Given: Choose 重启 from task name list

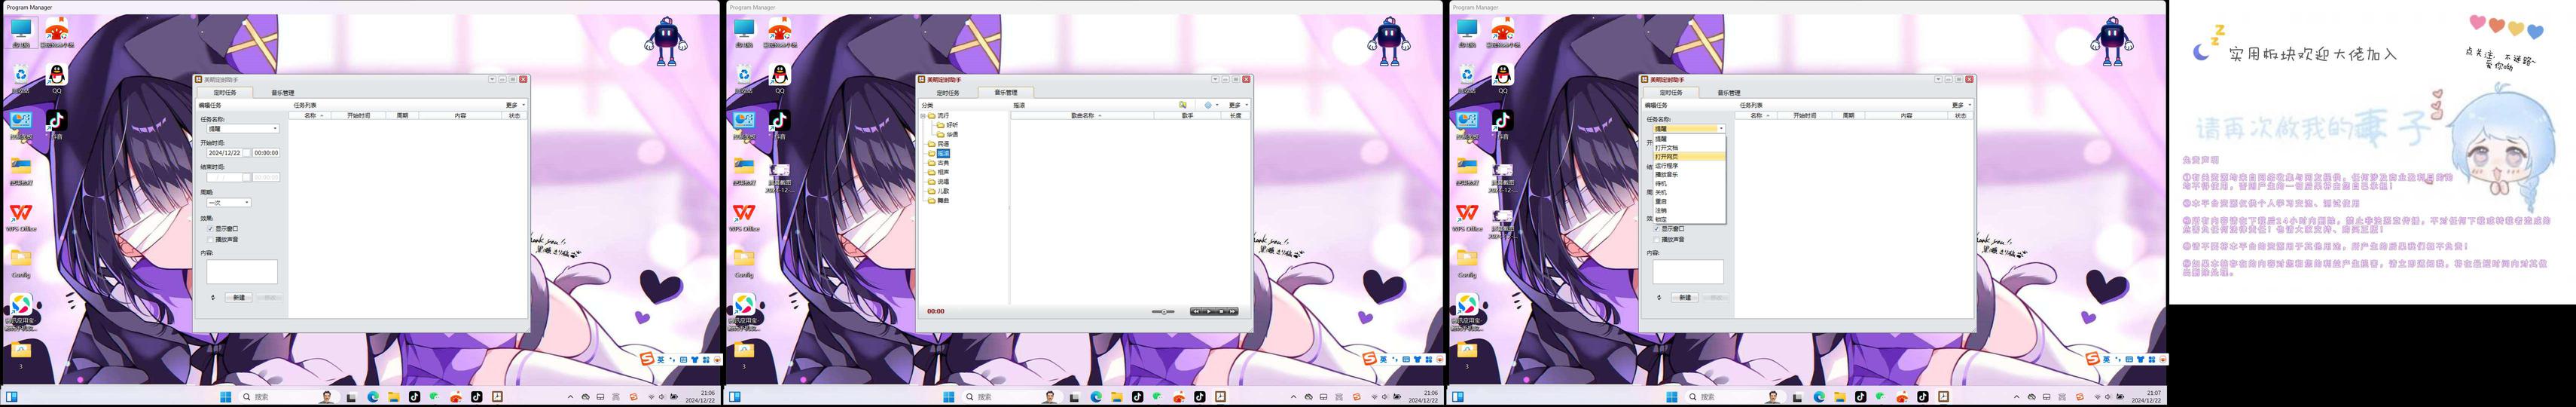Looking at the screenshot, I should tap(1689, 202).
